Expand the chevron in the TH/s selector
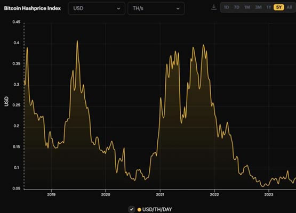Screen dimensions: 296x213 (178, 9)
